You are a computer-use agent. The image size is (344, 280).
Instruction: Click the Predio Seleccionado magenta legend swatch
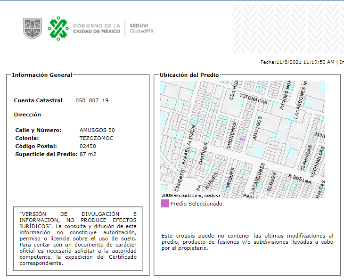pyautogui.click(x=165, y=204)
